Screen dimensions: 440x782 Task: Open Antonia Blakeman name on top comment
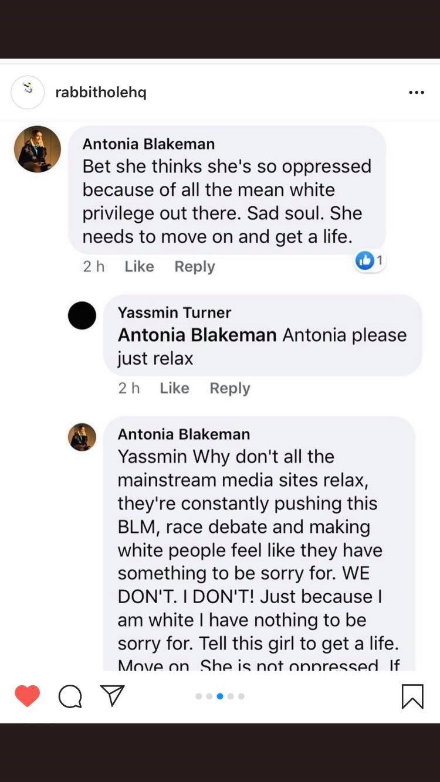148,144
